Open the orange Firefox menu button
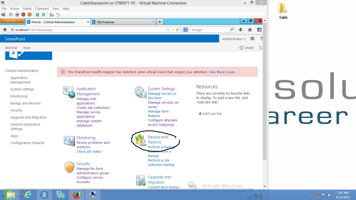The image size is (356, 200). point(13,21)
